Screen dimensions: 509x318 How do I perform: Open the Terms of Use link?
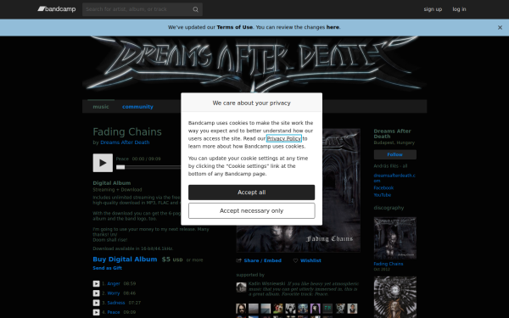tap(234, 27)
